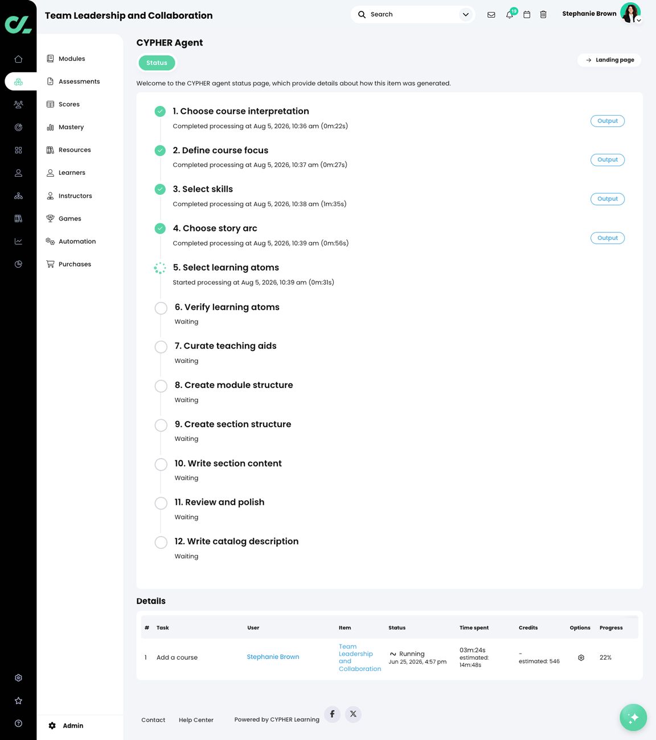Open the Favorites star icon in left rail

pyautogui.click(x=18, y=701)
